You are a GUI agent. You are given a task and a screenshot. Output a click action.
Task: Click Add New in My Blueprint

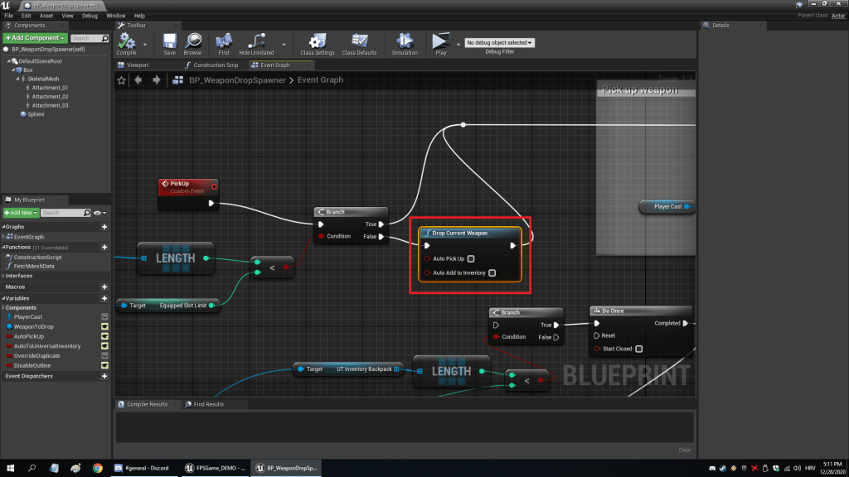(20, 213)
